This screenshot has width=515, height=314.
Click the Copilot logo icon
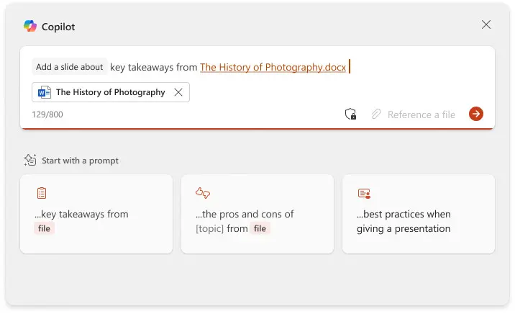pyautogui.click(x=29, y=26)
